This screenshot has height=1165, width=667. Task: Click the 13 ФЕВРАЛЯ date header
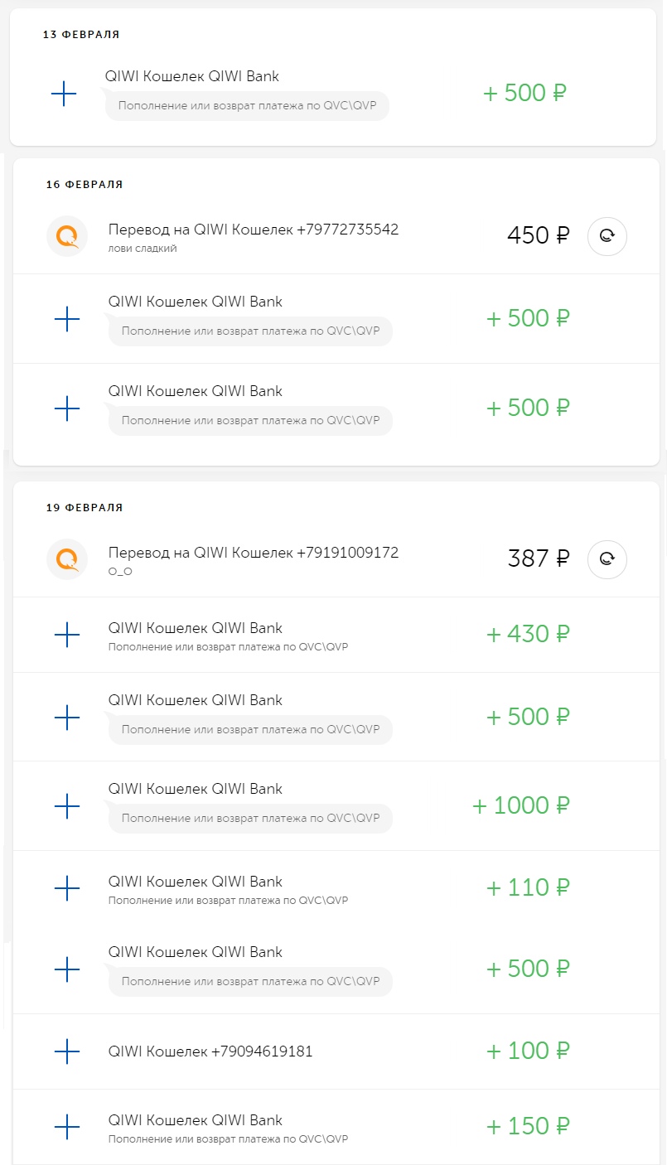(81, 35)
